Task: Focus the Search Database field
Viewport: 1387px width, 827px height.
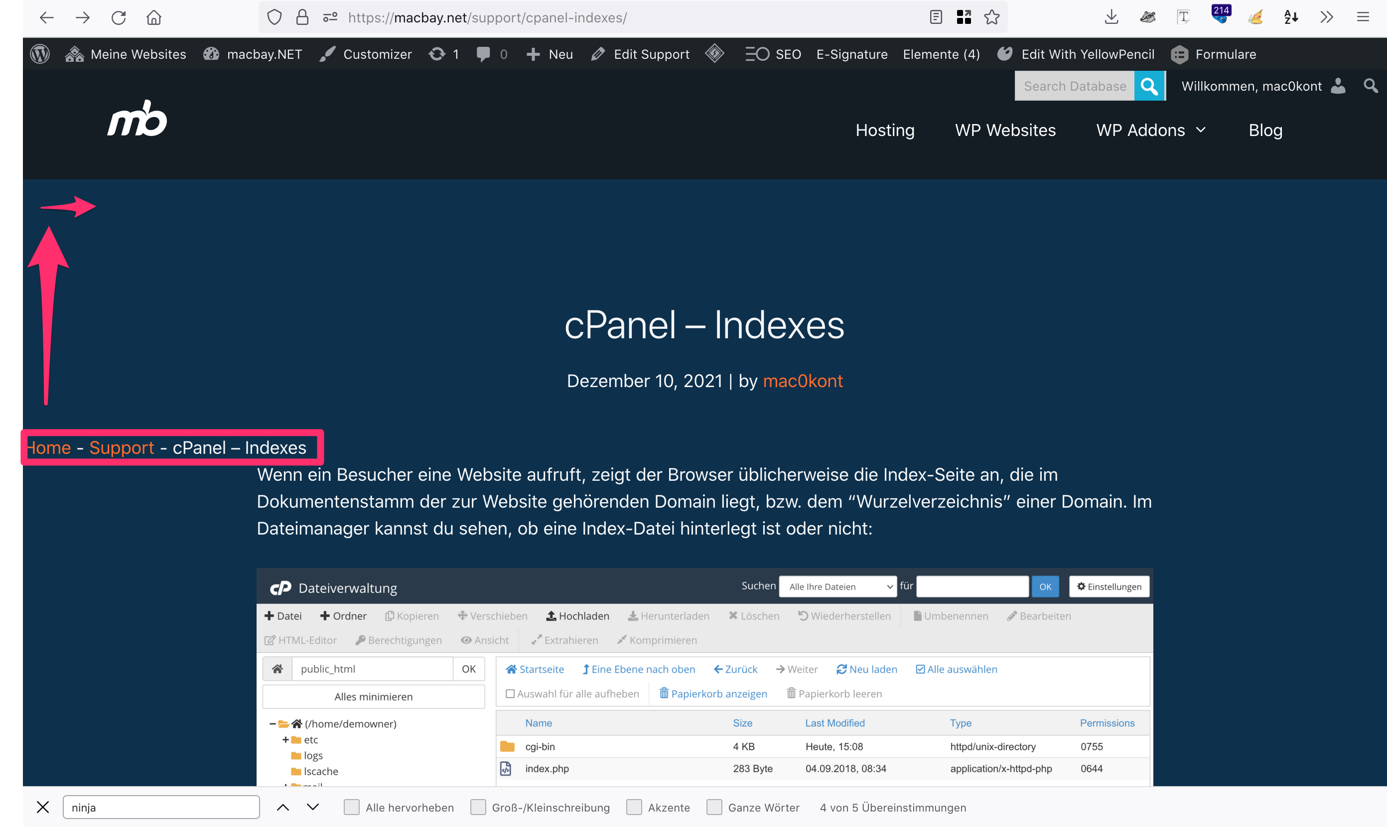Action: [1075, 86]
